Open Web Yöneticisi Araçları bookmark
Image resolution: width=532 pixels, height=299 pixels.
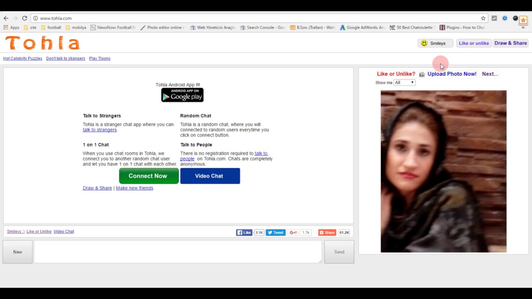click(x=212, y=27)
